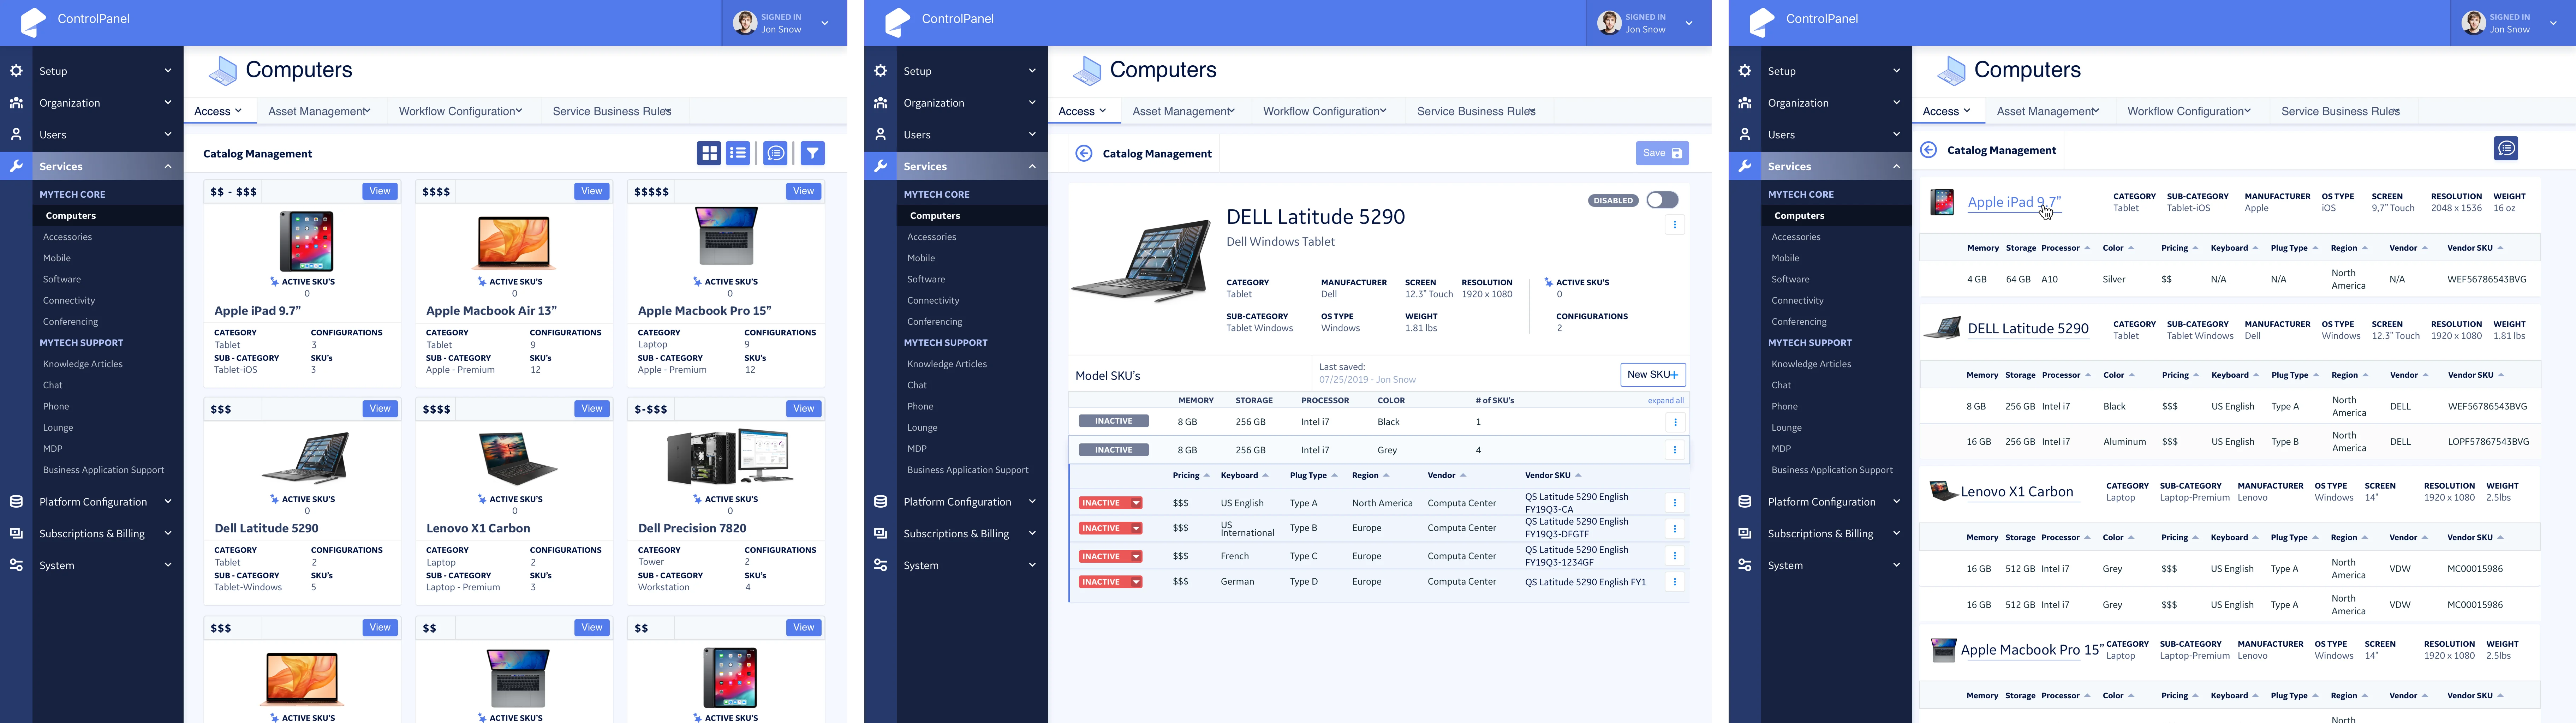
Task: Click the Subscriptions & Billing icon on the DELL detail screen
Action: tap(880, 534)
